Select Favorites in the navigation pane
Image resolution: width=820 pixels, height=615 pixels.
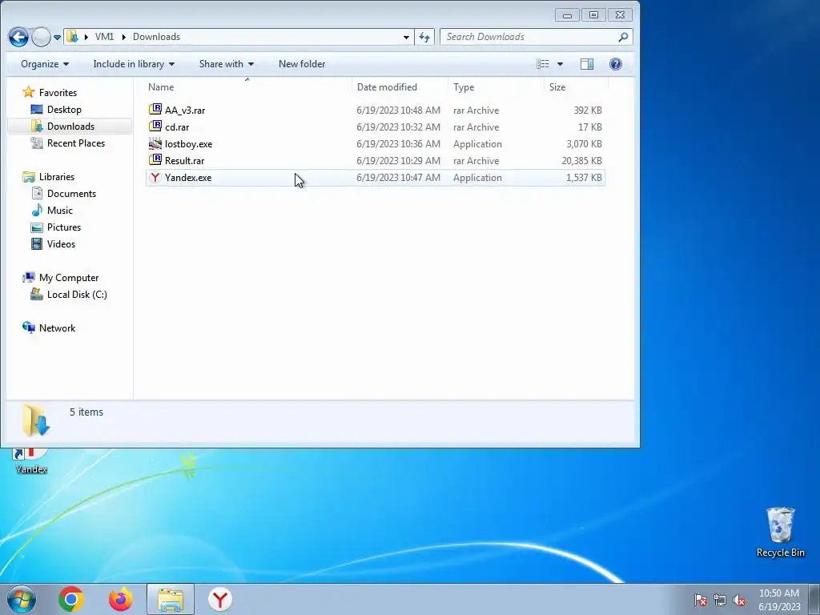coord(58,93)
